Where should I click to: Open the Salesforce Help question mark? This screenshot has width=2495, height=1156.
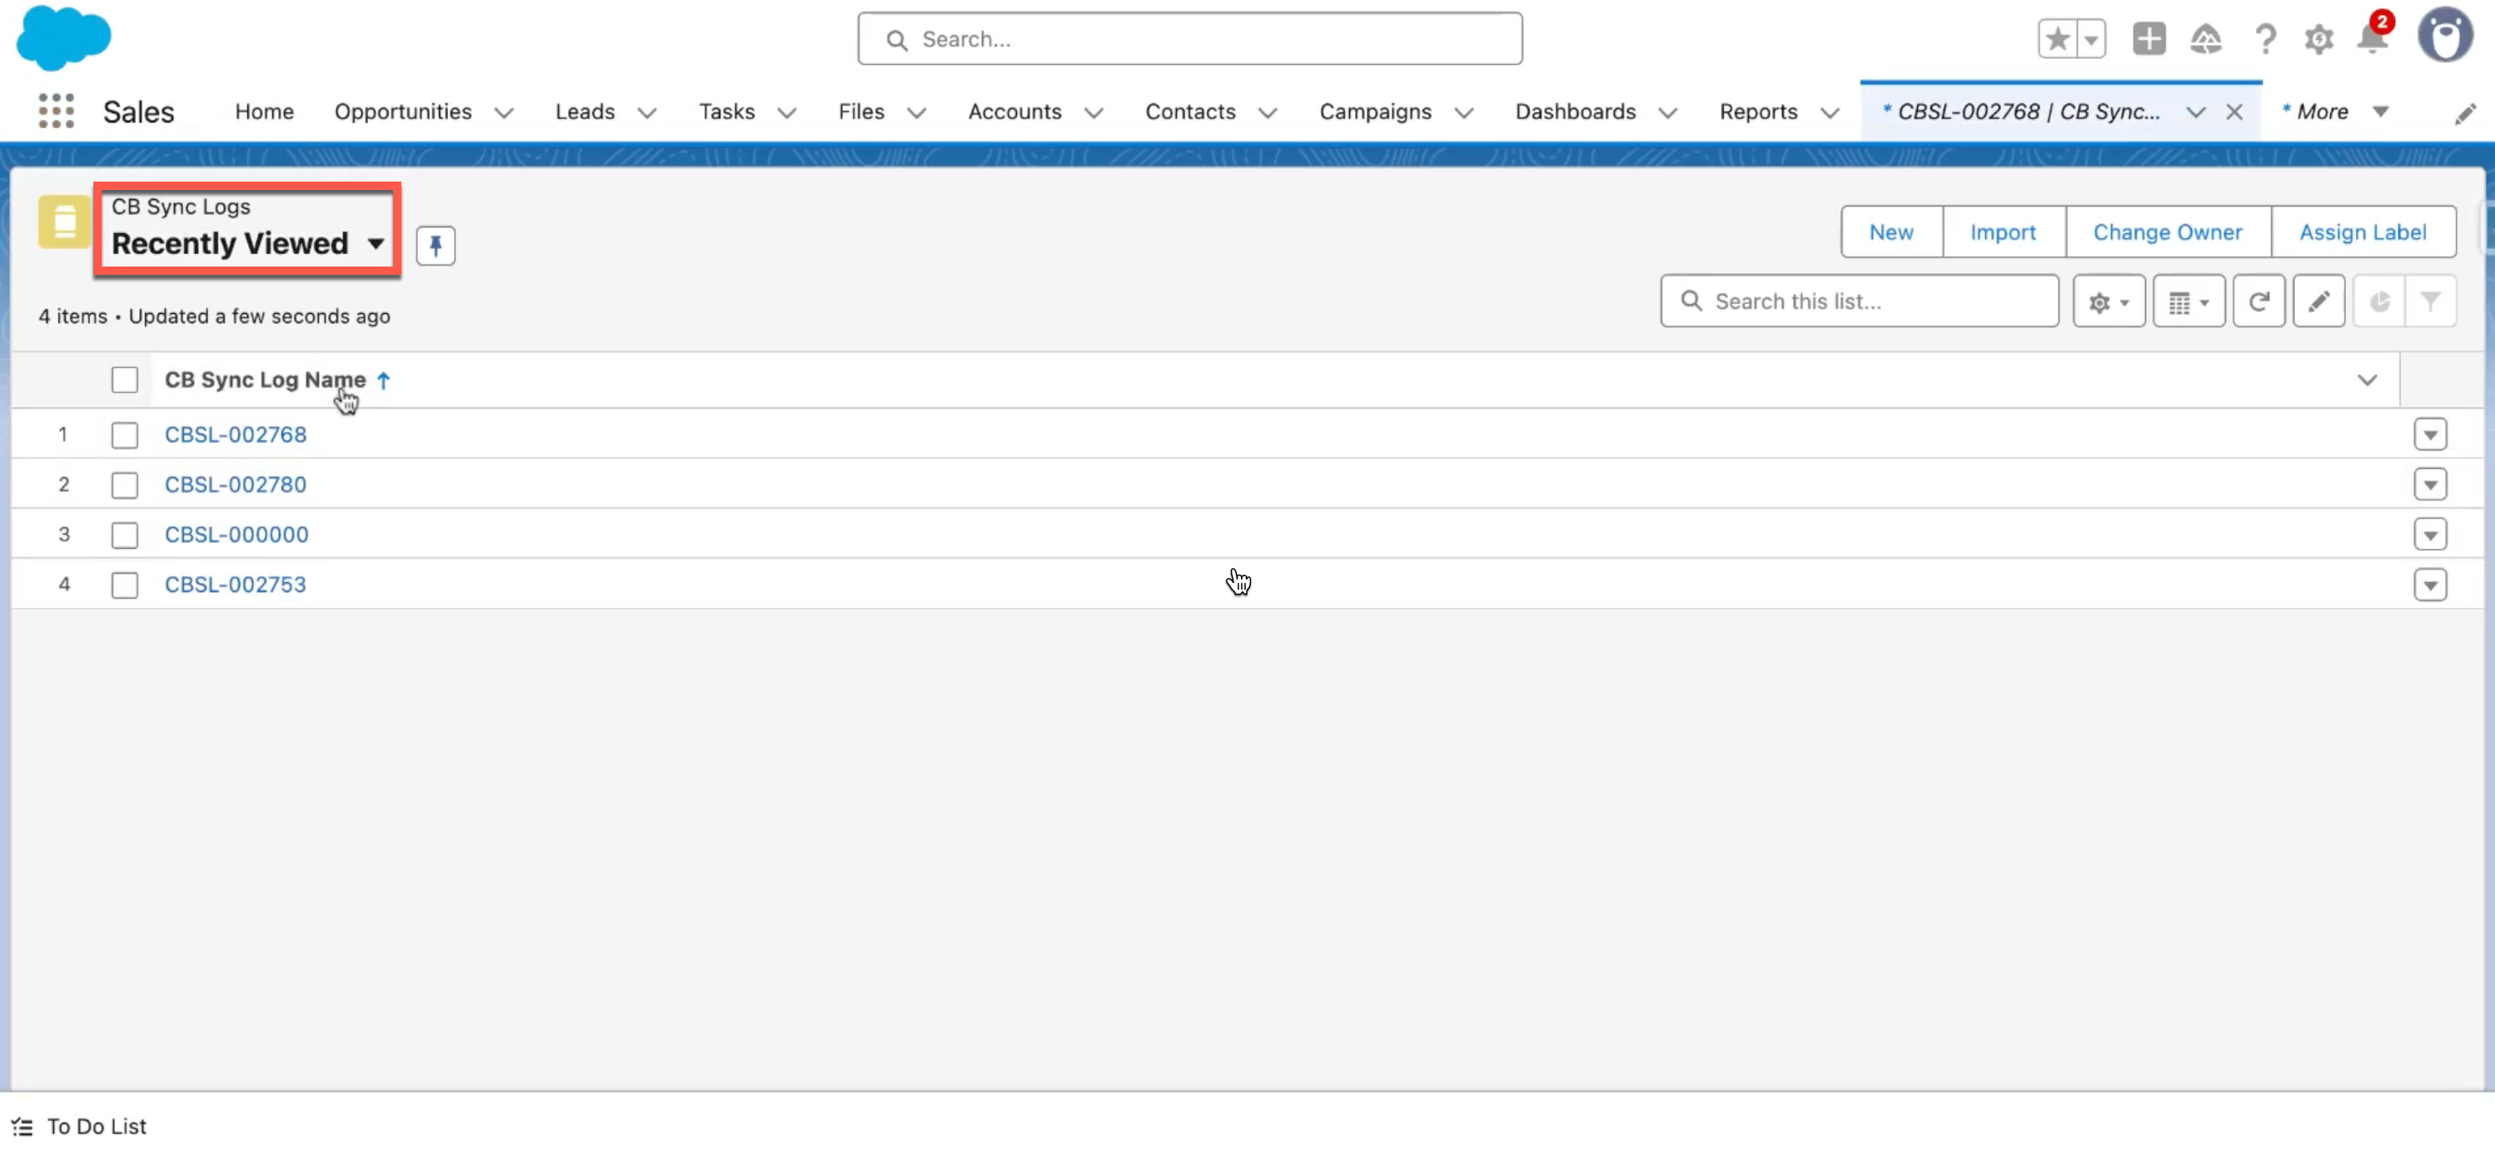point(2264,40)
